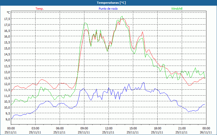Click the 16,0 y-axis value
The width and height of the screenshot is (217, 135).
pos(7,37)
